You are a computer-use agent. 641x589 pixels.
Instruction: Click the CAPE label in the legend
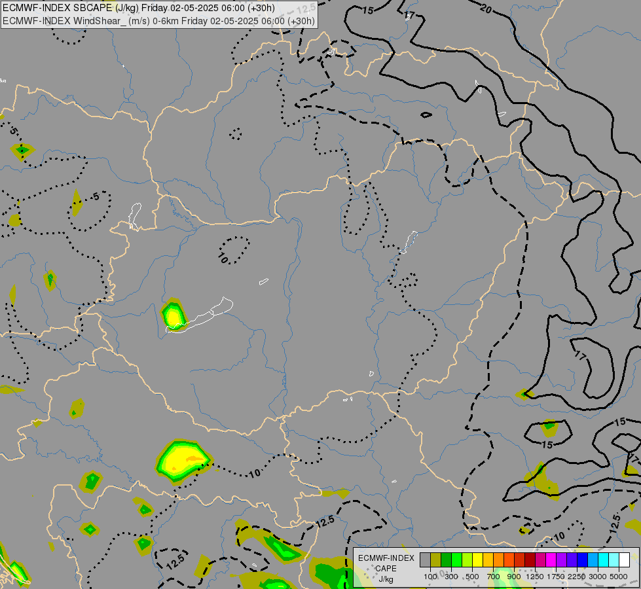pos(386,569)
